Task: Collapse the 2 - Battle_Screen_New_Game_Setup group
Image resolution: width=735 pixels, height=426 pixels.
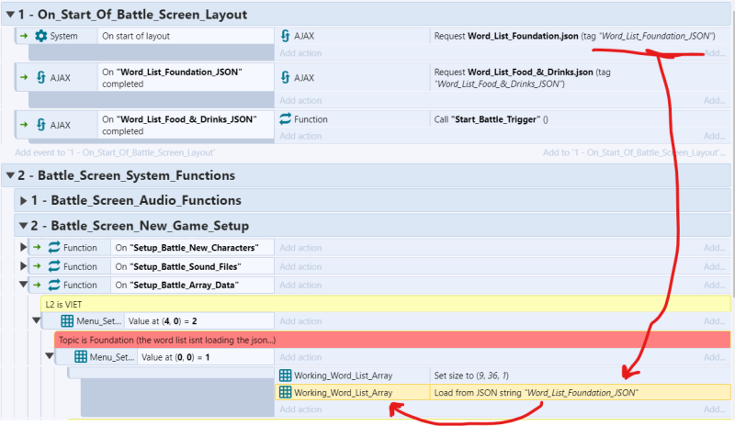Action: point(22,226)
